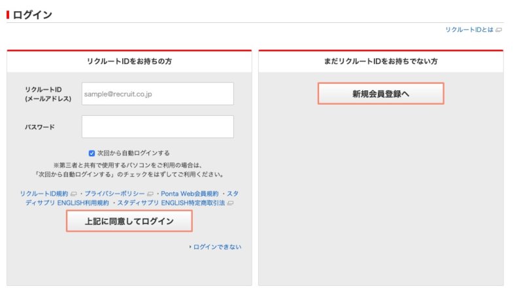Open the リクルートID規約 link

point(44,194)
